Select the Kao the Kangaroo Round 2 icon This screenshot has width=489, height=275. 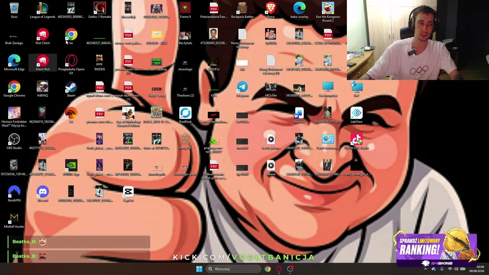(328, 12)
